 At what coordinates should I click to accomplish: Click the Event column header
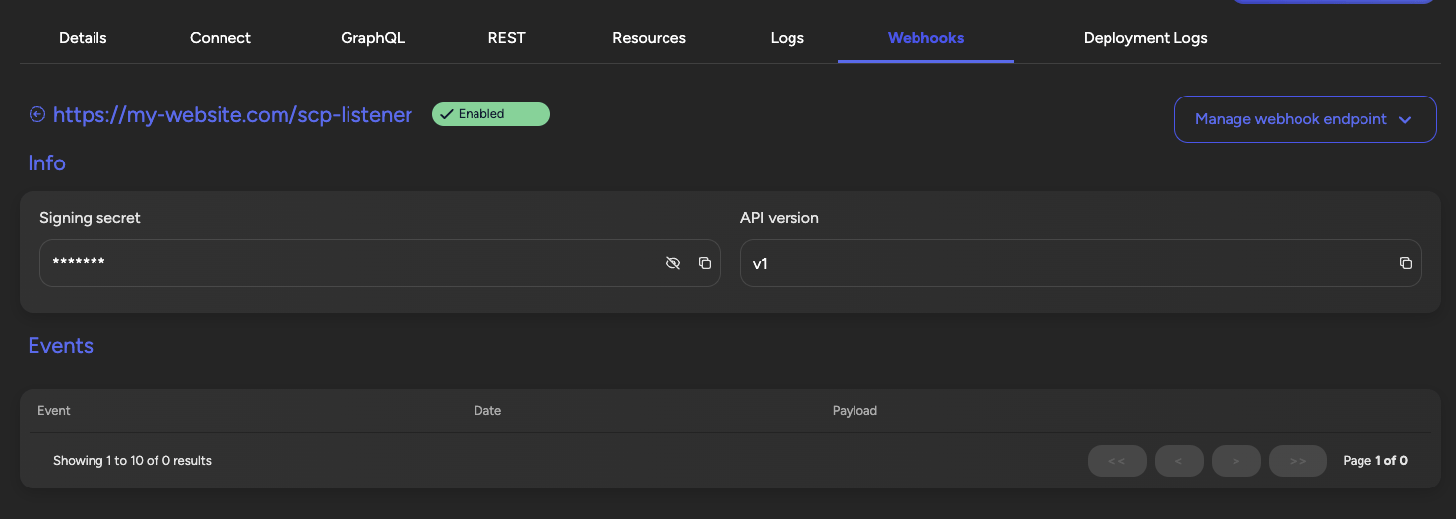[54, 411]
